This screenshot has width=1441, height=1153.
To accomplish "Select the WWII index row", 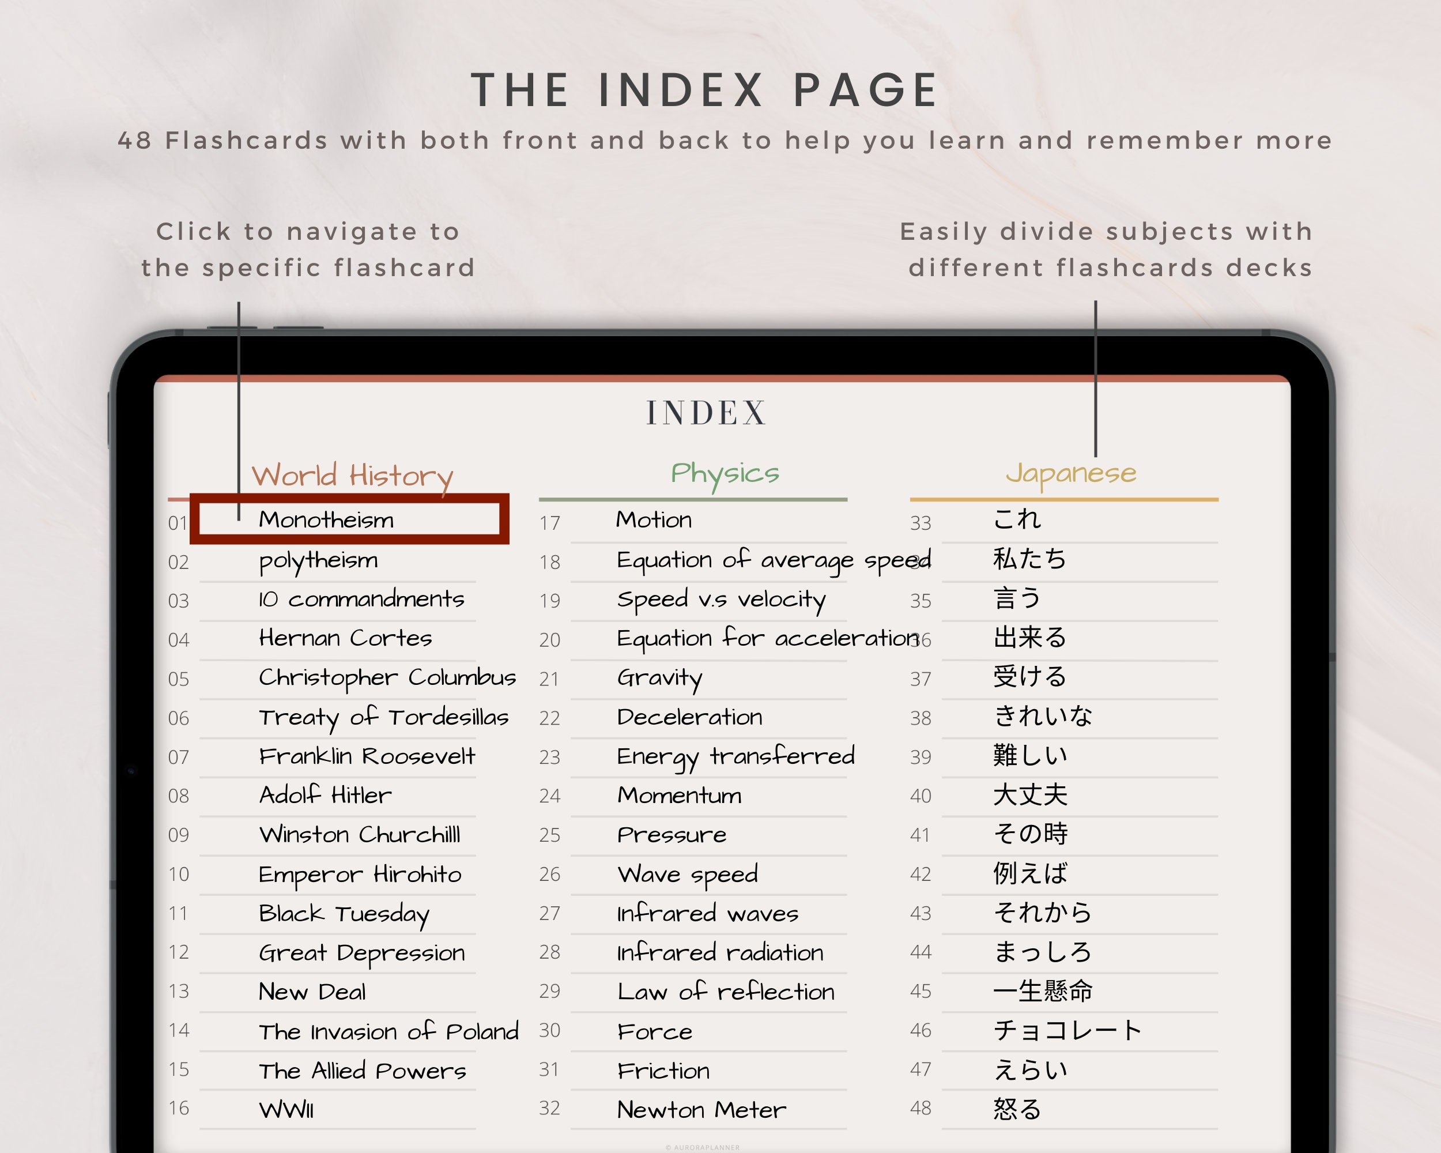I will [286, 1110].
